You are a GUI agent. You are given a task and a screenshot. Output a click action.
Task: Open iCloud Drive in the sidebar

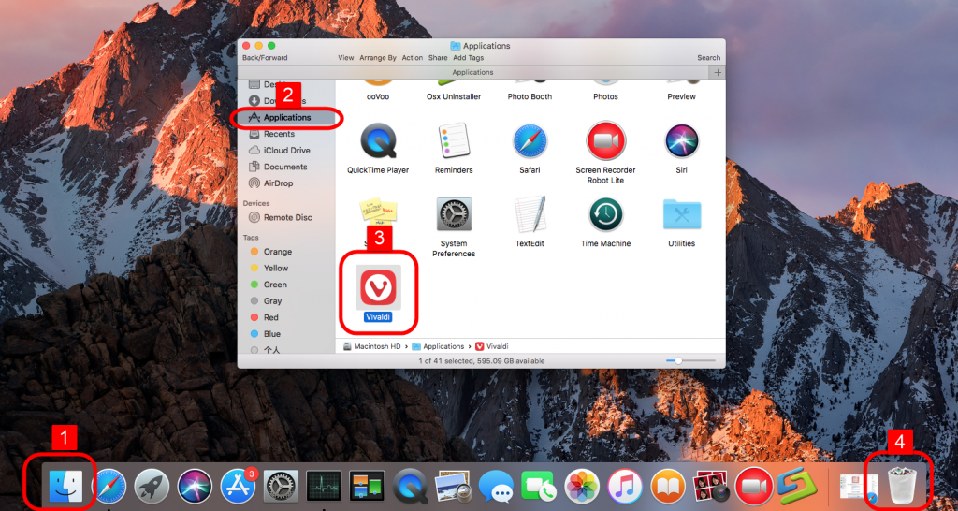click(x=286, y=150)
